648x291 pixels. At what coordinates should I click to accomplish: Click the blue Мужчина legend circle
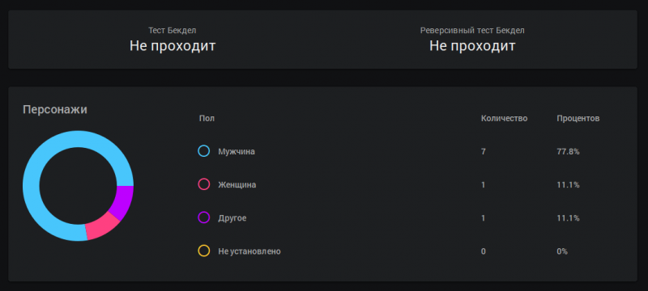point(204,151)
